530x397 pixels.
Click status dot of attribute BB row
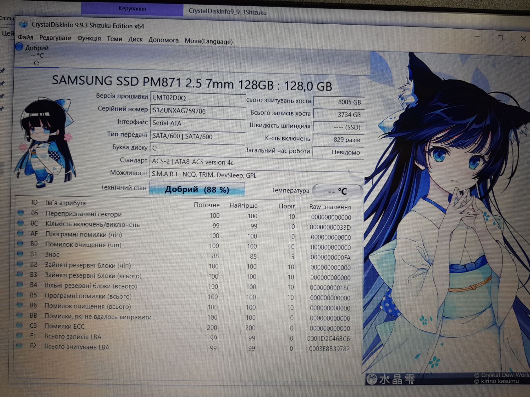[20, 315]
